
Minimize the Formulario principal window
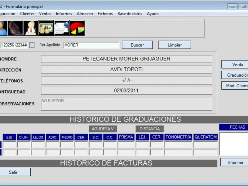coord(232,7)
